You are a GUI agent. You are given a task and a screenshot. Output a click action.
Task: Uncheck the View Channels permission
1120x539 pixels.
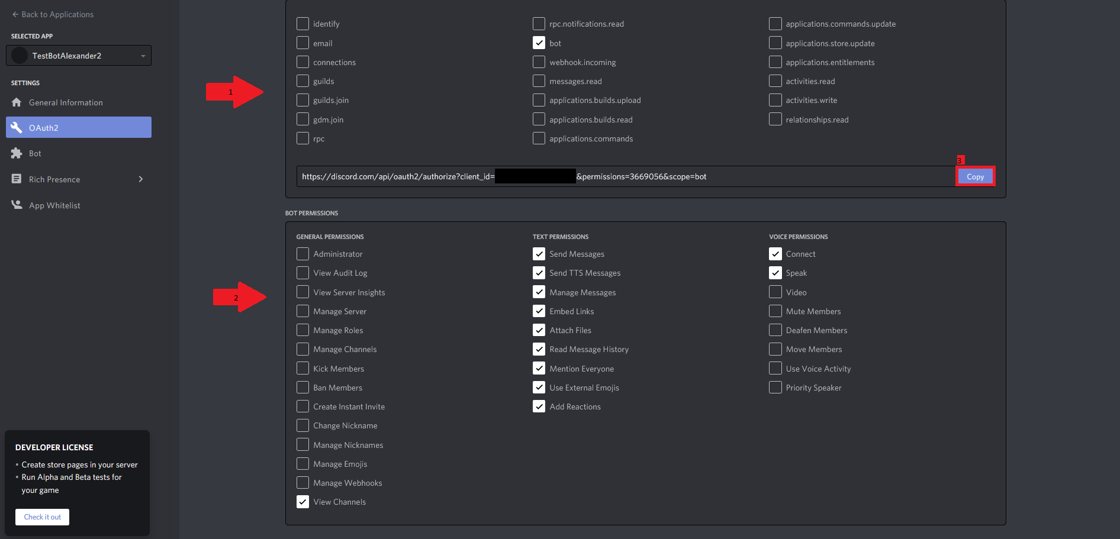302,502
